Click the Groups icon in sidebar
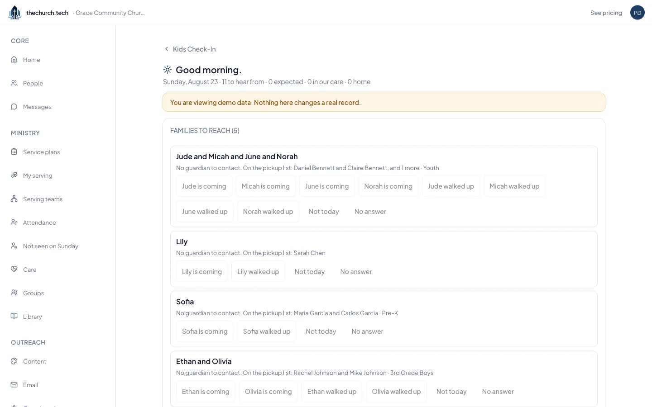This screenshot has width=652, height=407. pyautogui.click(x=14, y=293)
